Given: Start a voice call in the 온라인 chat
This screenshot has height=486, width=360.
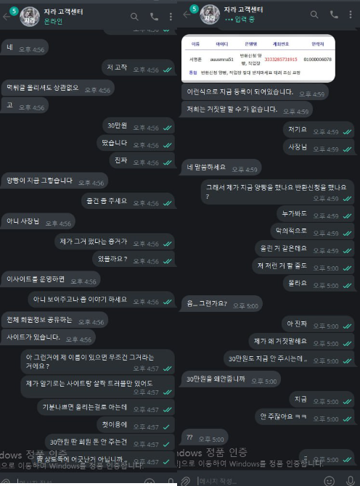Looking at the screenshot, I should pos(154,17).
